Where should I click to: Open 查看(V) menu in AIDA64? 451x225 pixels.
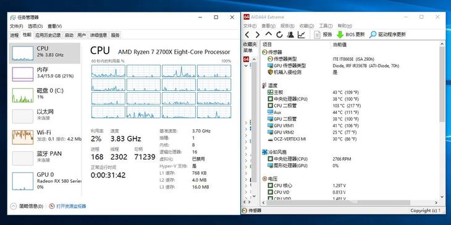coord(268,26)
